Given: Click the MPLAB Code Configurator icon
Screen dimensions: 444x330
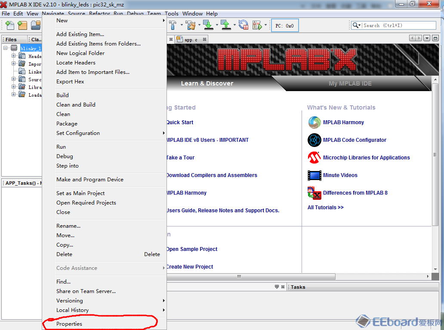Looking at the screenshot, I should tap(314, 140).
